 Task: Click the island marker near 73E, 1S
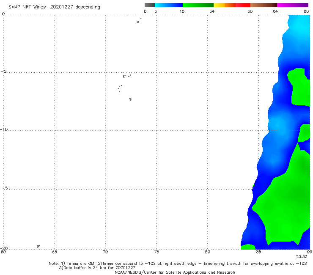pyautogui.click(x=138, y=22)
